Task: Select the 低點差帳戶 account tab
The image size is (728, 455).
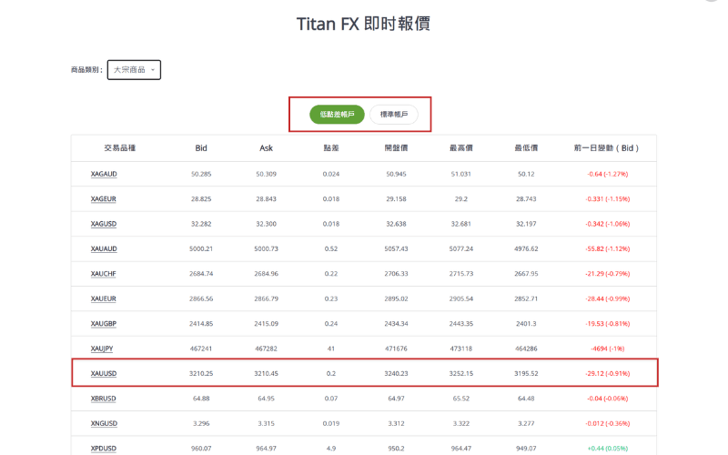Action: point(337,115)
